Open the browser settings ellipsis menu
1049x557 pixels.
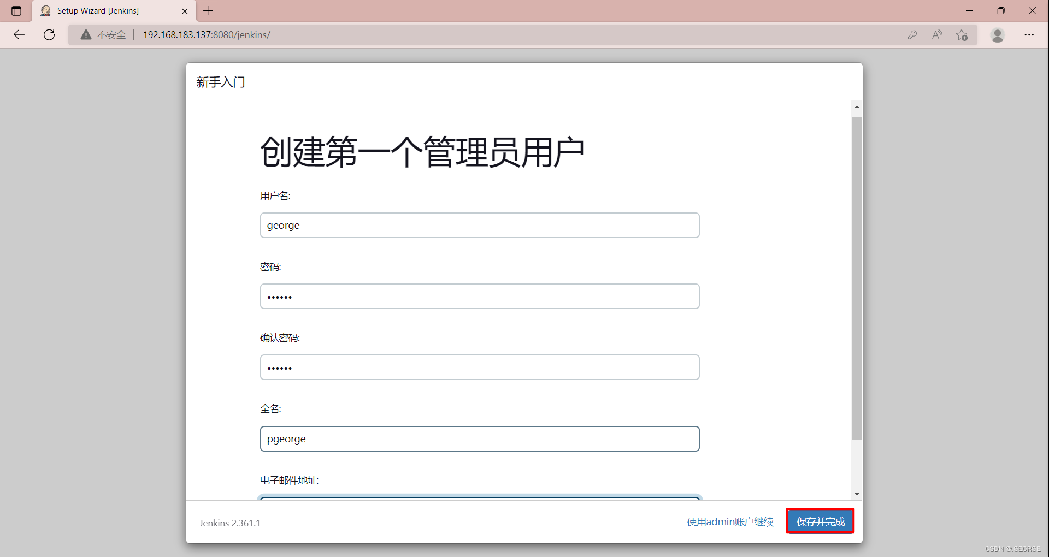(1029, 35)
